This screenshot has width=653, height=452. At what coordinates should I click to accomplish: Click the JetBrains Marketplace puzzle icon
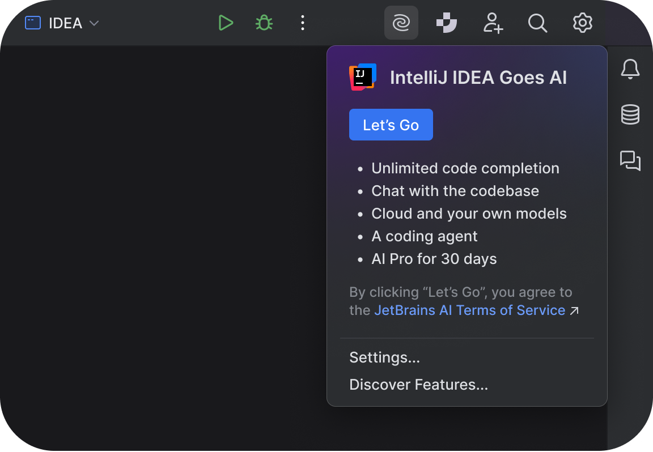click(x=447, y=23)
